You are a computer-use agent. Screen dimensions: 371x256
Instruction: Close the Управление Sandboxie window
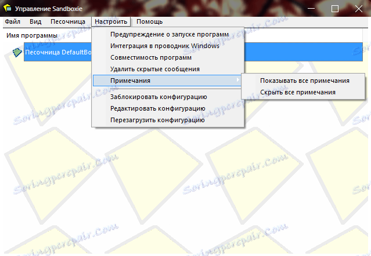(359, 9)
